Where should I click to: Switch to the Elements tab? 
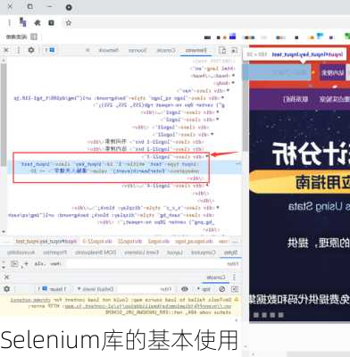tap(196, 50)
